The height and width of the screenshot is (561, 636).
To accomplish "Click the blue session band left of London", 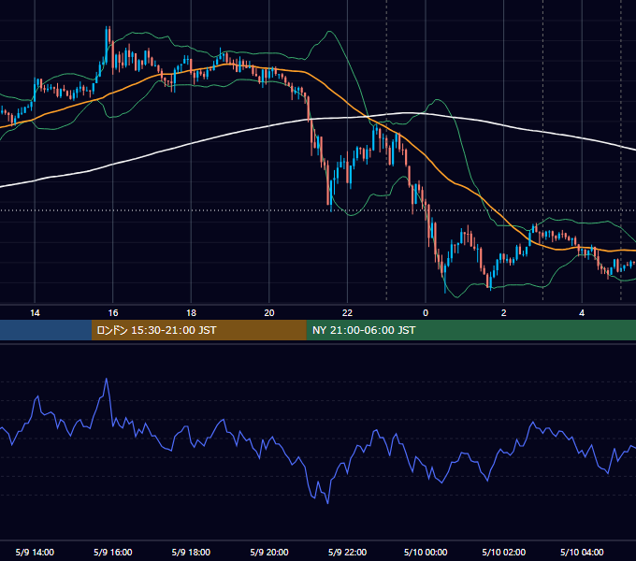I will 46,330.
